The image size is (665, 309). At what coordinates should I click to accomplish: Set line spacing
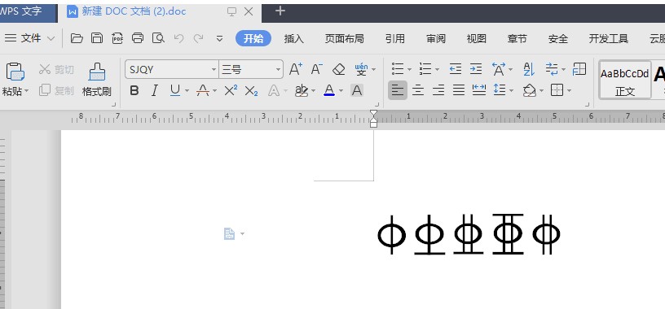point(500,90)
